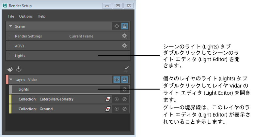Select the AOVs row
The height and width of the screenshot is (137, 254).
pyautogui.click(x=68, y=46)
